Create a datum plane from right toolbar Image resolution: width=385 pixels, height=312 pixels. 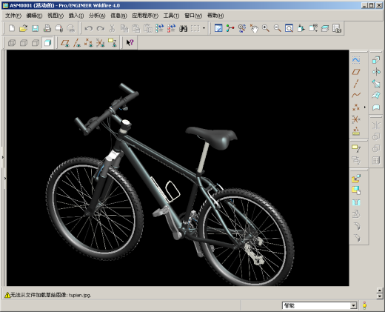point(356,72)
